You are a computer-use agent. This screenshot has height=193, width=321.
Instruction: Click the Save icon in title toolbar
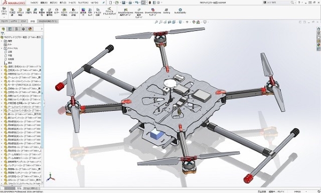pyautogui.click(x=124, y=3)
